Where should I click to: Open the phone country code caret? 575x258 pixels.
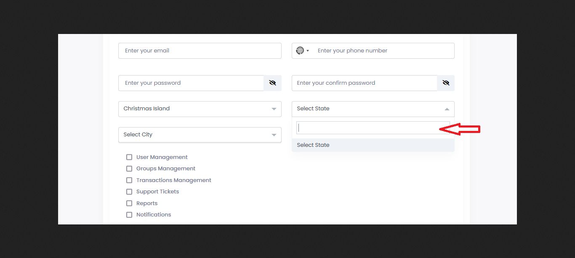pyautogui.click(x=308, y=51)
